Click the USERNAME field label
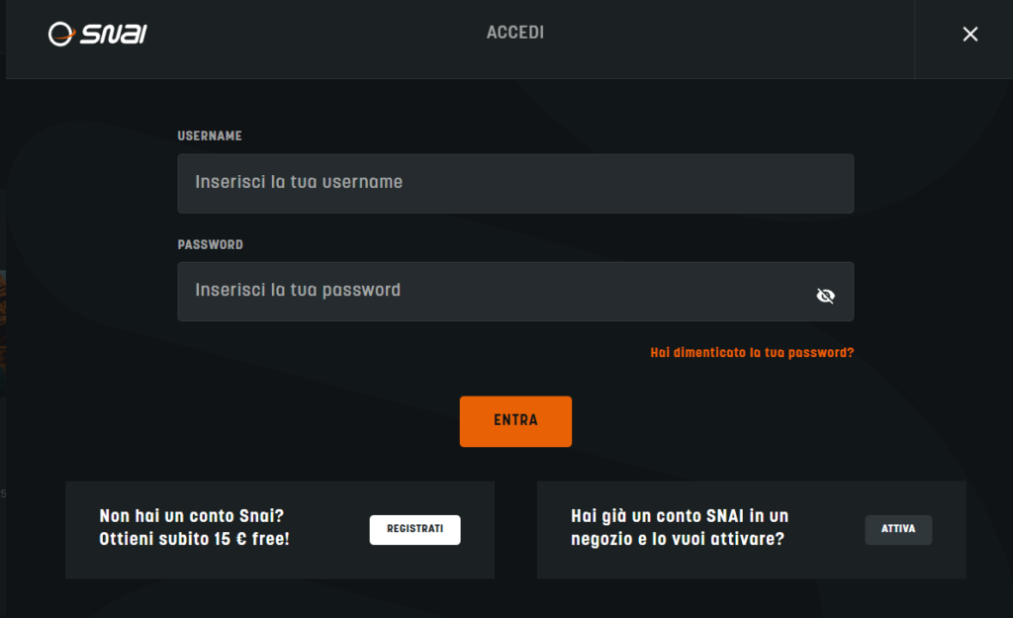The width and height of the screenshot is (1013, 618). tap(210, 136)
